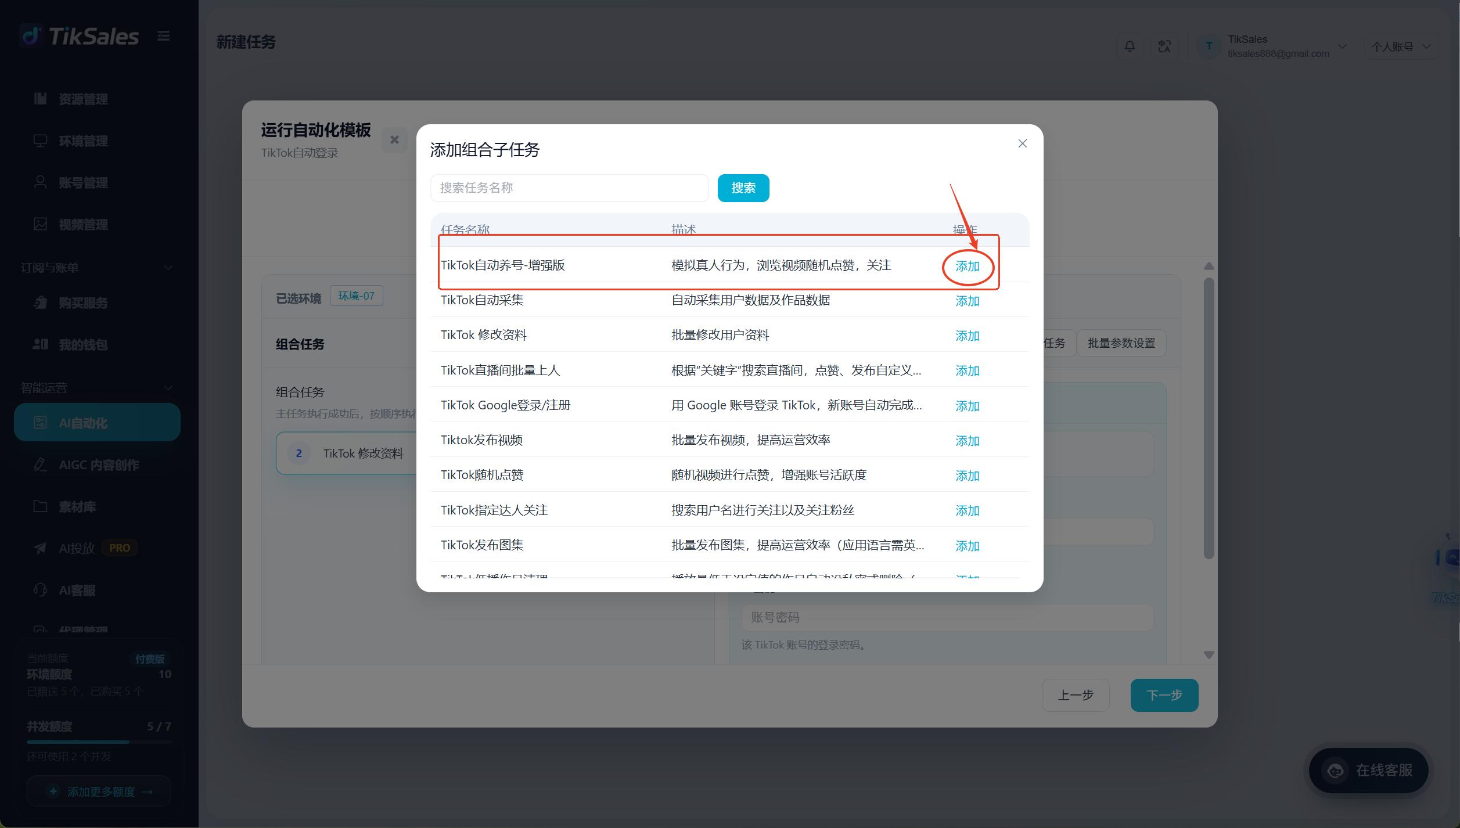The height and width of the screenshot is (828, 1460).
Task: Click the 搜索任务名称 search field
Action: coord(569,188)
